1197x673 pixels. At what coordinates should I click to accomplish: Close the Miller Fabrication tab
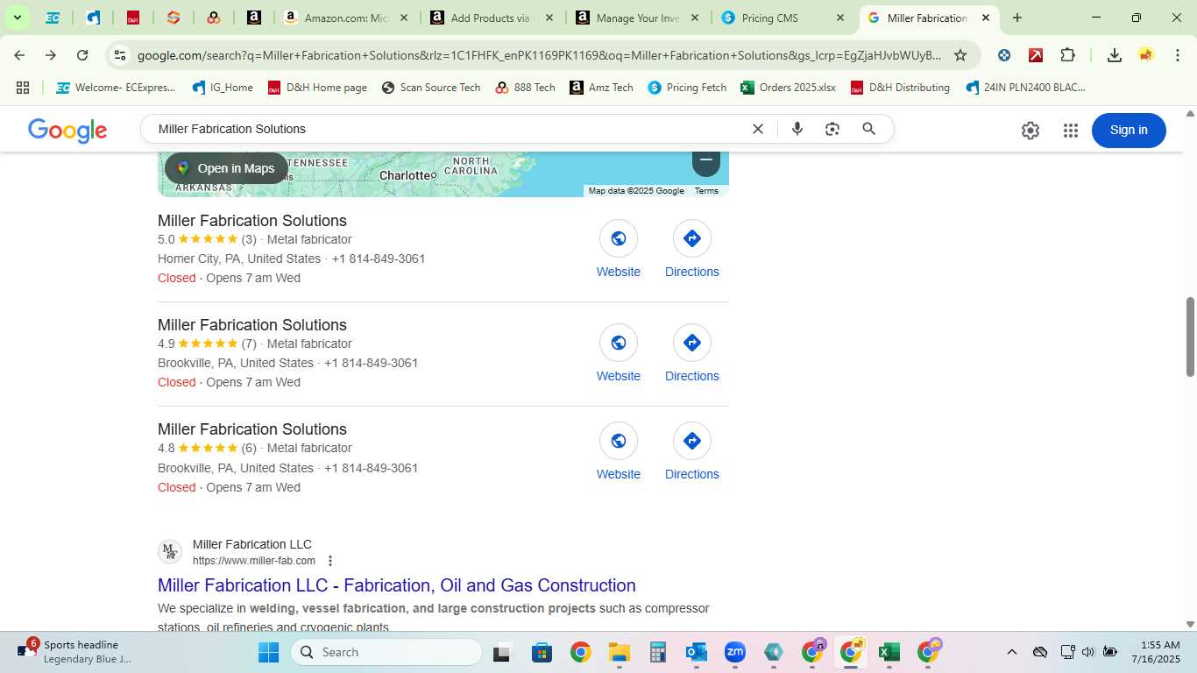pos(985,18)
